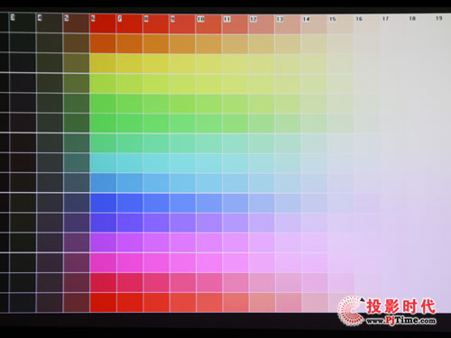Click the bright red swatch labeled 6
Viewport: 451px width, 338px height.
103,23
